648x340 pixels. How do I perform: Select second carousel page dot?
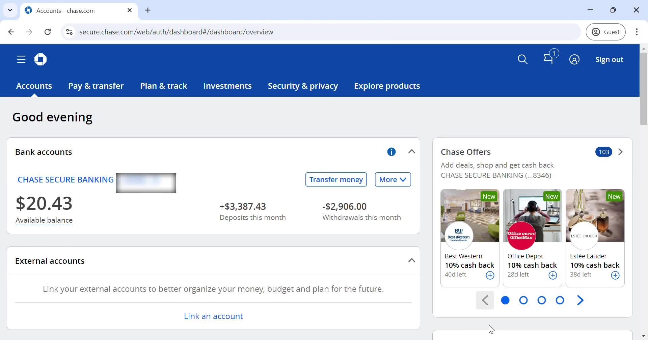click(x=523, y=300)
